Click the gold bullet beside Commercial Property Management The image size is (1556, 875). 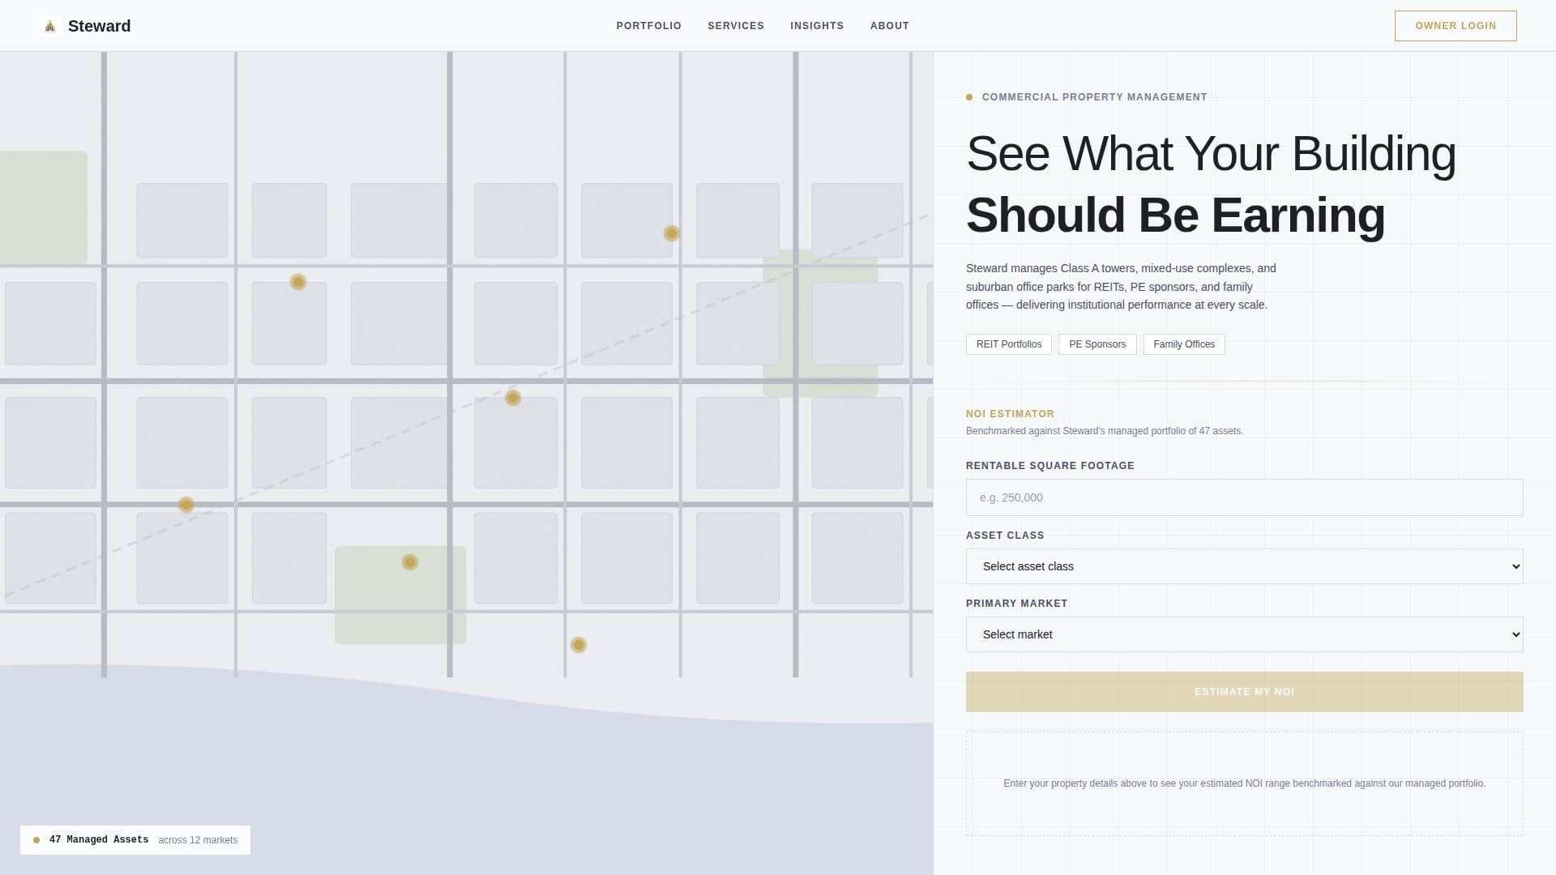[x=969, y=96]
